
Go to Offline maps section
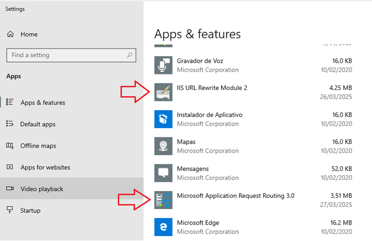click(72, 146)
